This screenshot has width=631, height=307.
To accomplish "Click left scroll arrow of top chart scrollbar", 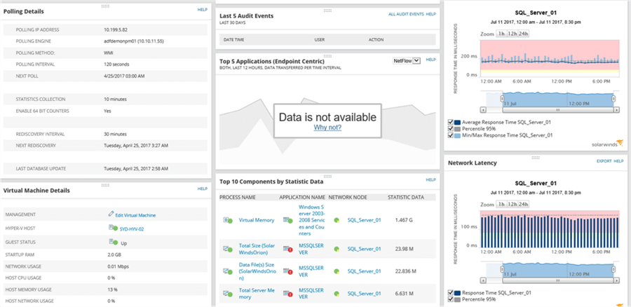I will tap(483, 109).
